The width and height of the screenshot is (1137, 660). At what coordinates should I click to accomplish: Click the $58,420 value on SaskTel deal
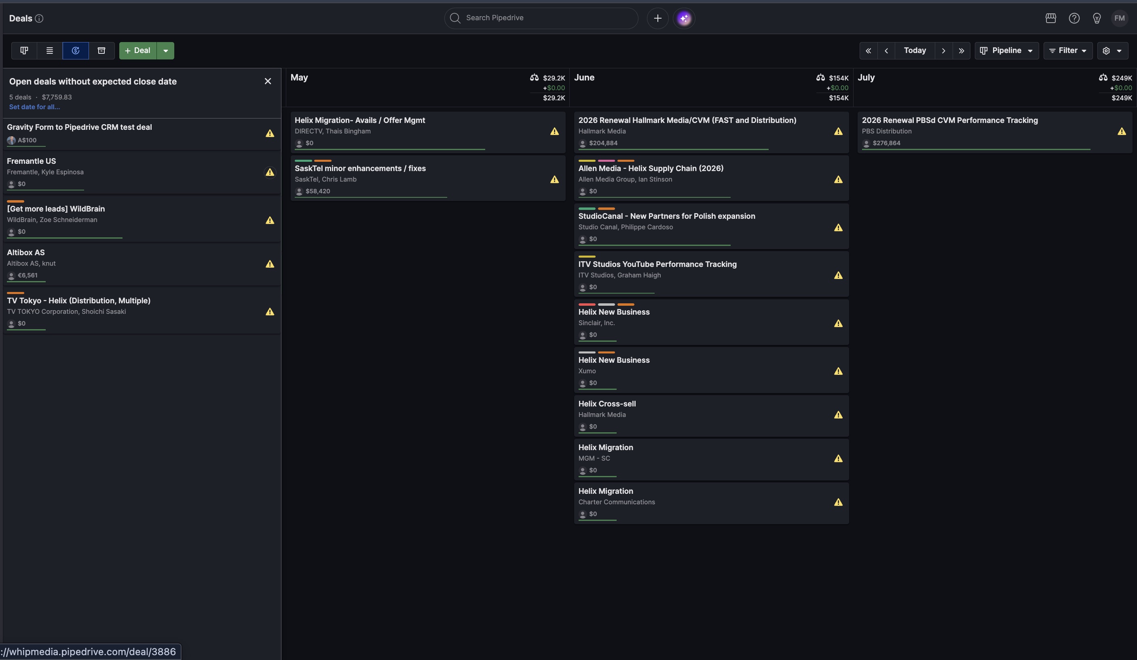[318, 191]
